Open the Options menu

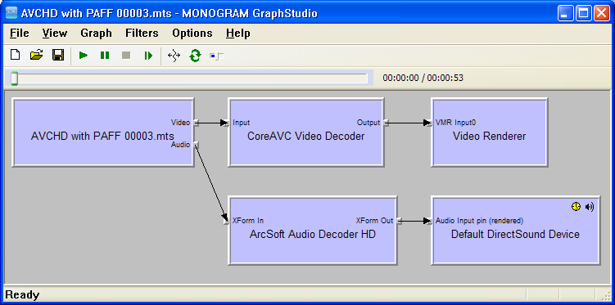(x=192, y=34)
